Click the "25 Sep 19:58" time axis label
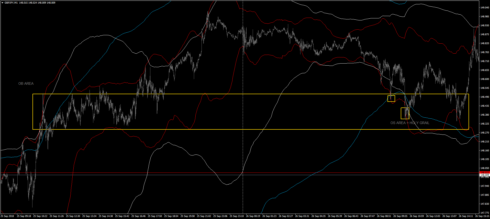Viewport: 490px width, 219px height. (x=187, y=216)
